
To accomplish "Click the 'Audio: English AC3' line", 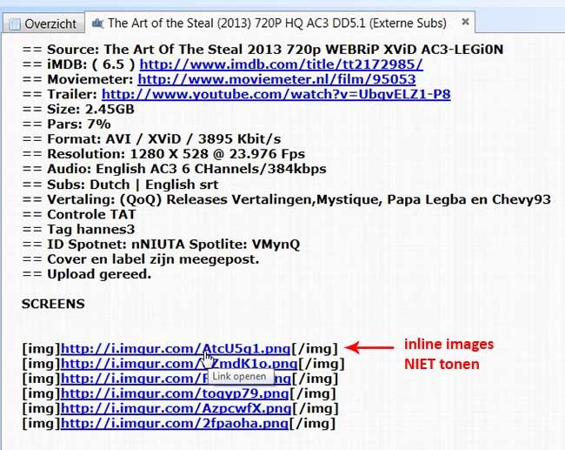I will click(174, 169).
